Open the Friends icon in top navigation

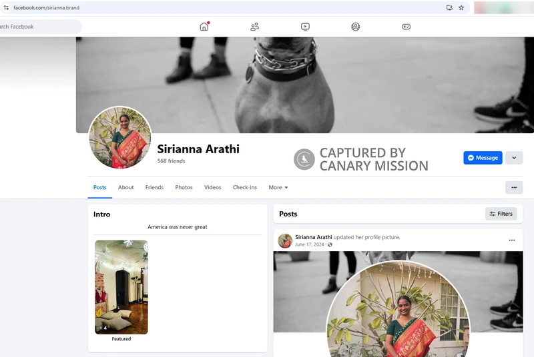click(x=254, y=27)
